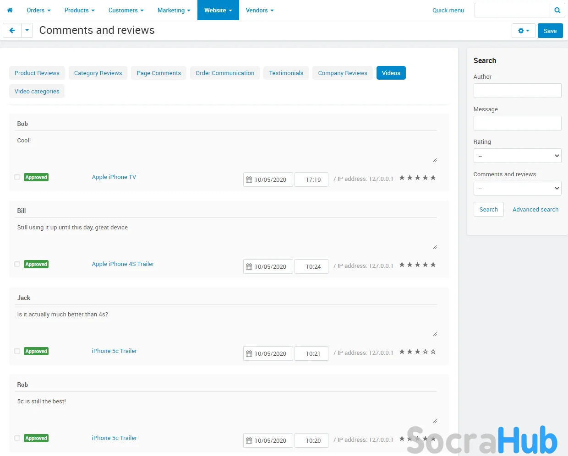Open the calendar icon for Bob's review date

pyautogui.click(x=249, y=180)
